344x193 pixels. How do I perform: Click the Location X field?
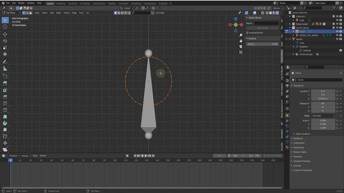(x=323, y=91)
